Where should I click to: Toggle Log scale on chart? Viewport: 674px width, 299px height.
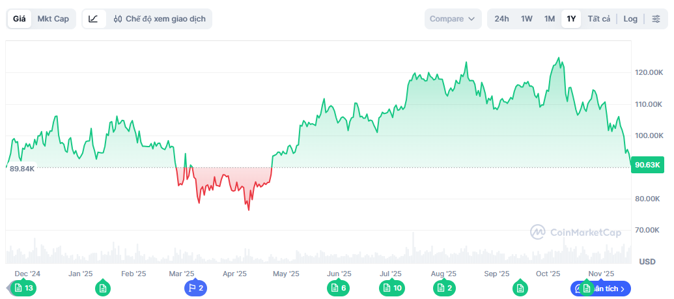630,19
